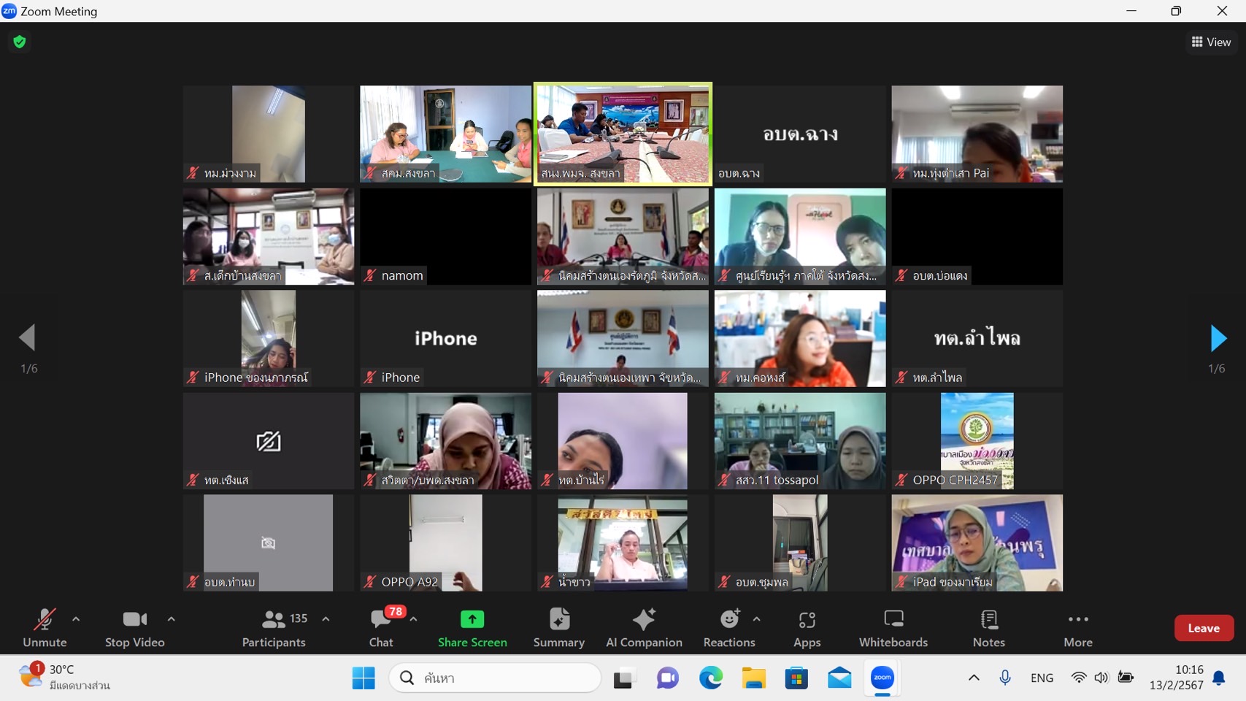
Task: Click the อบต.ชุมพล name label
Action: [762, 582]
